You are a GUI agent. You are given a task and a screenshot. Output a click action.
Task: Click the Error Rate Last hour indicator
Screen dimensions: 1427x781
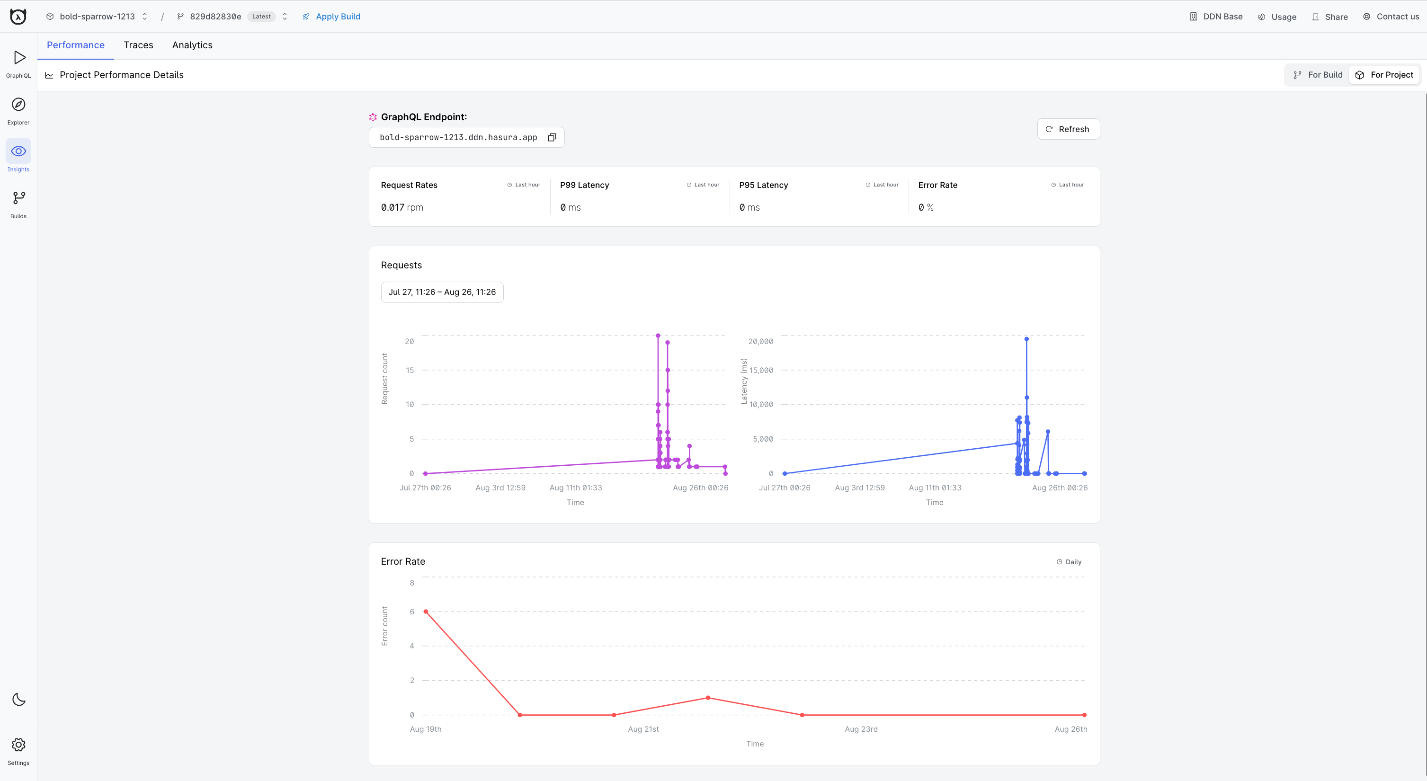[x=1068, y=185]
